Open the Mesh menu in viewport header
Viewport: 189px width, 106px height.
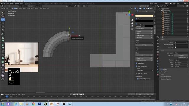click(32, 9)
